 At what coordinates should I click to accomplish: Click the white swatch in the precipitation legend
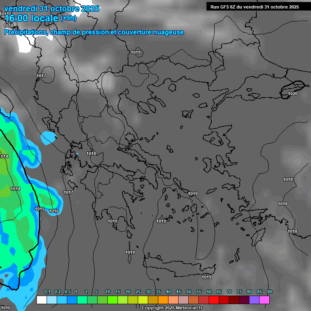[x=41, y=300]
